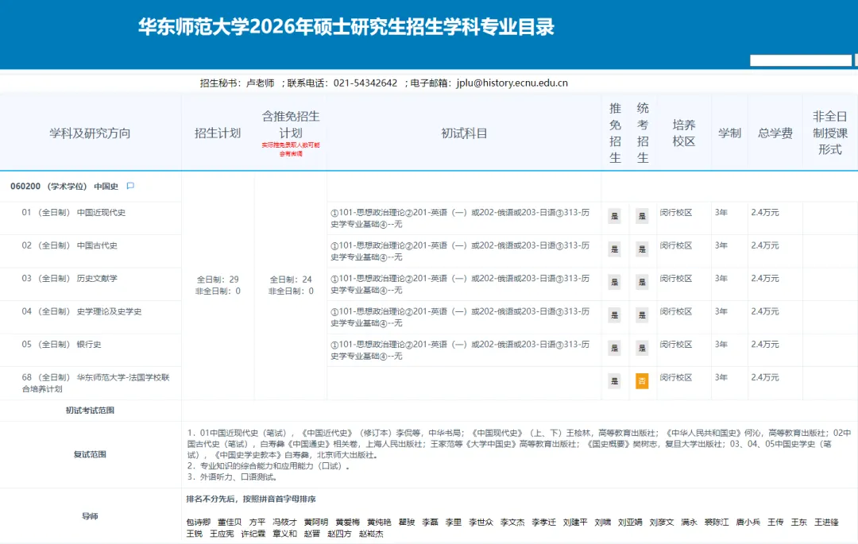Click 复试范围 item 3 外语听力、口语测试
858x544 pixels.
pos(233,476)
